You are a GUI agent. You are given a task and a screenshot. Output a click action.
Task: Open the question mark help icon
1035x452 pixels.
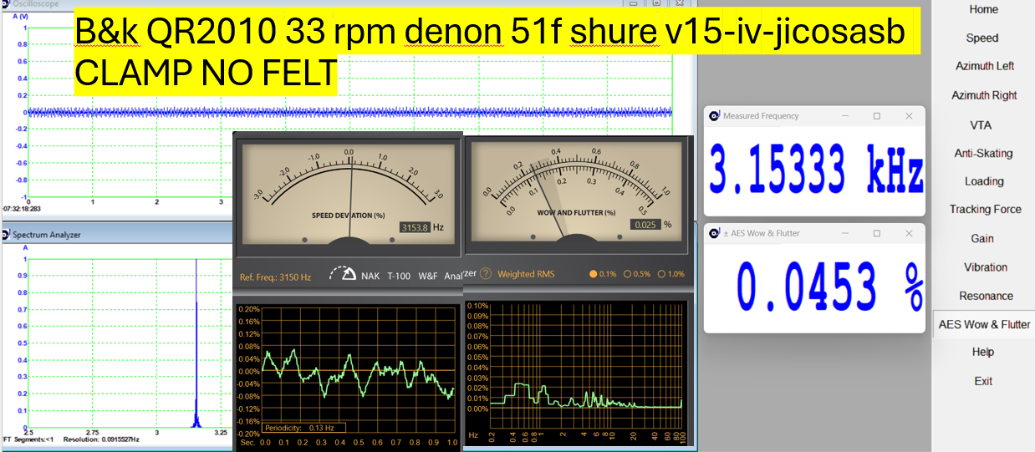tap(486, 274)
